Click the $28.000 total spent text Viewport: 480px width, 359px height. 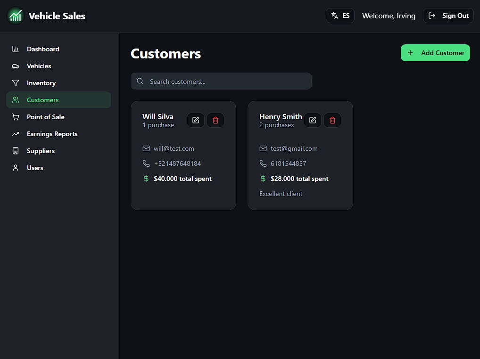click(300, 179)
